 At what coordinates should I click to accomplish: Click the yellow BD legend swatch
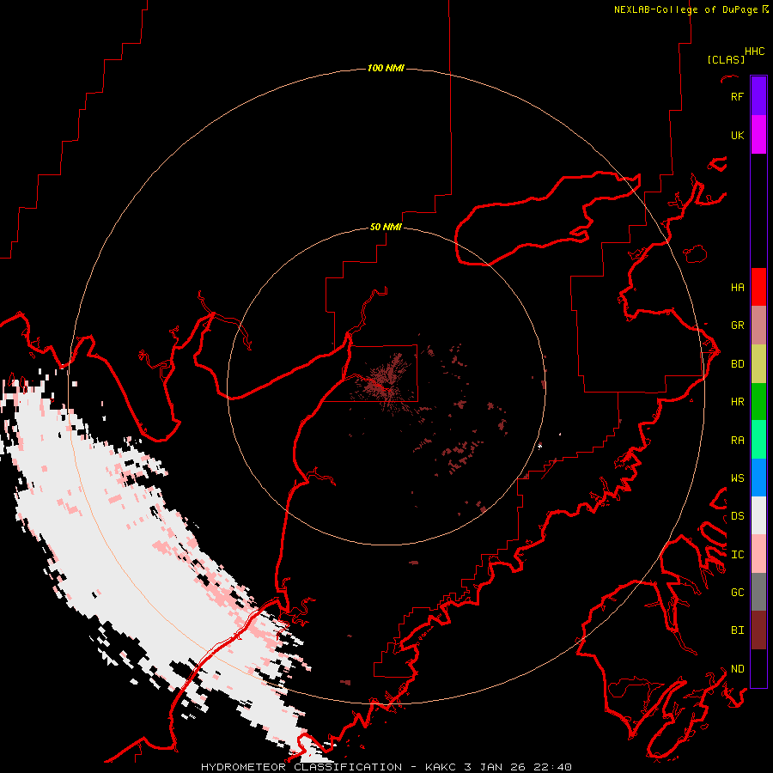coord(758,364)
